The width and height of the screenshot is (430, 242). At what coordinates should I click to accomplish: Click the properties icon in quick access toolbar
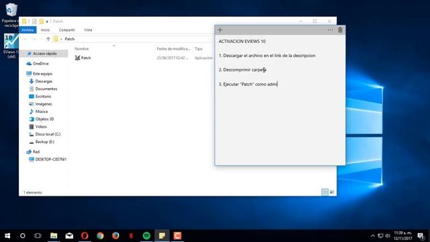tap(34, 22)
